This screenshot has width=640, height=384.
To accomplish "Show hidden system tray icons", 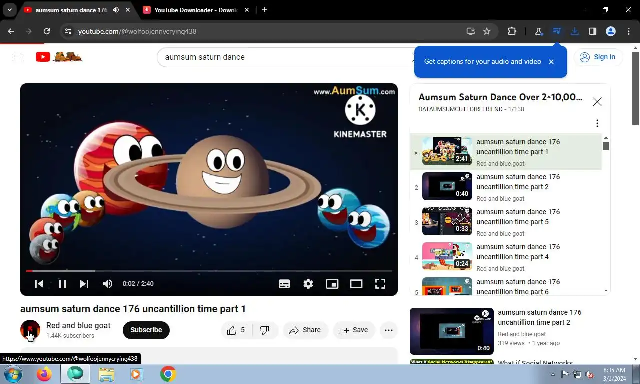I will click(553, 374).
